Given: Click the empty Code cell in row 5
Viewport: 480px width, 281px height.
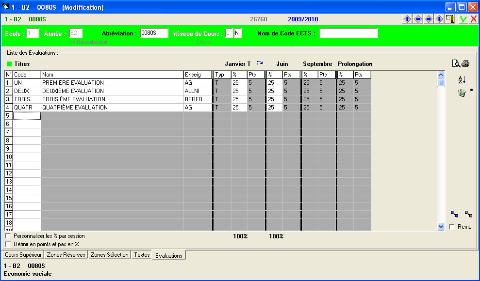Looking at the screenshot, I should click(27, 116).
